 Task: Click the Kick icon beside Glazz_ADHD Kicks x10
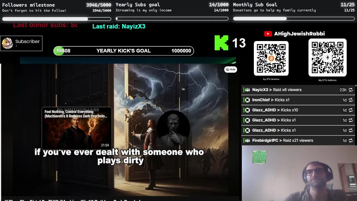coord(247,110)
